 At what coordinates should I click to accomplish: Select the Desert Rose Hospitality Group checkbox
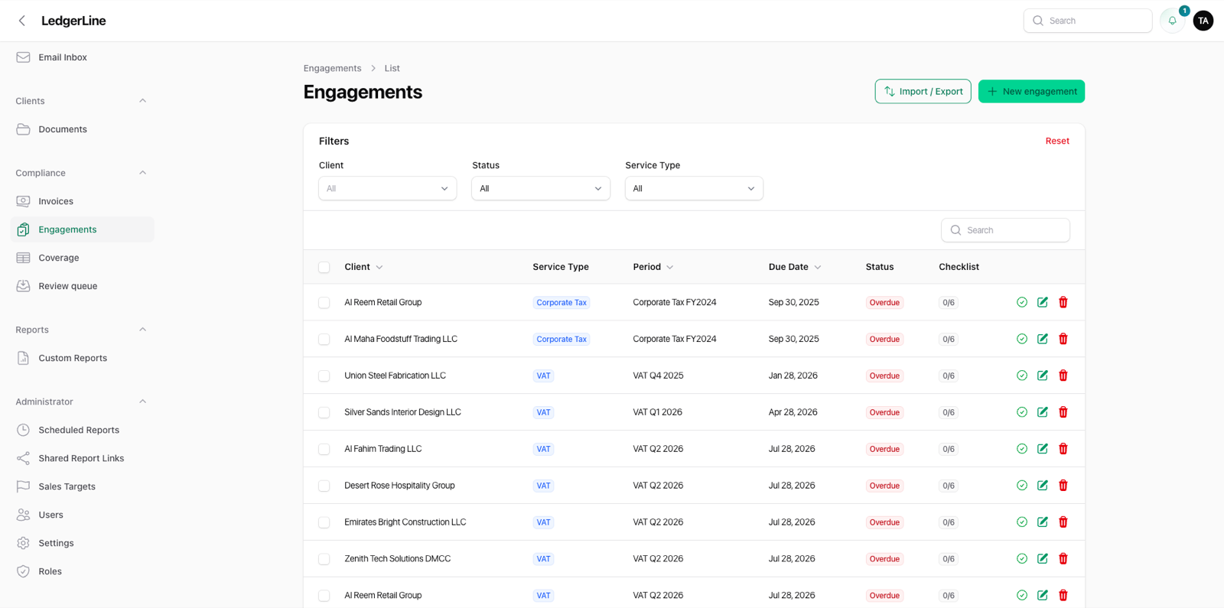324,486
